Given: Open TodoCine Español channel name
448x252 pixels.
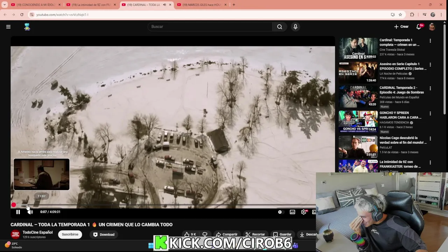Looking at the screenshot, I should 37,232.
